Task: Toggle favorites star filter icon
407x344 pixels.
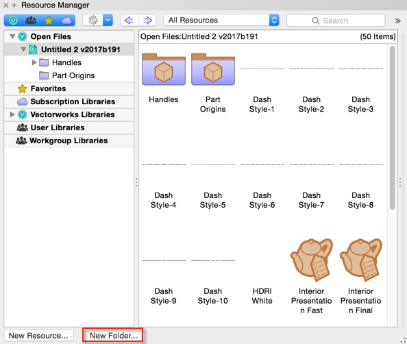Action: (x=49, y=21)
